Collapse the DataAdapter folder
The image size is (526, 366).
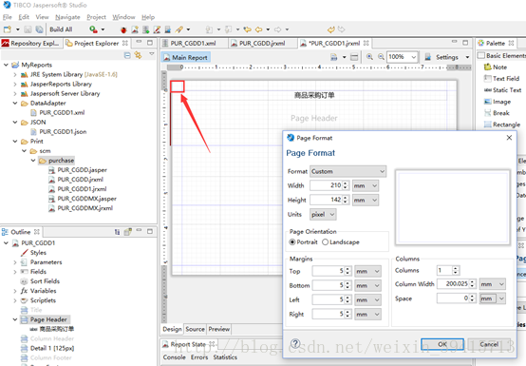(15, 103)
